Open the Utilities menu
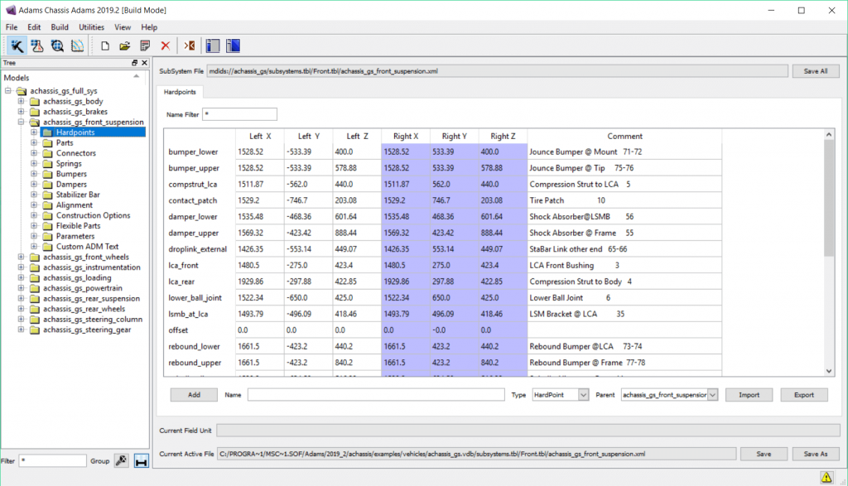This screenshot has width=848, height=486. click(91, 27)
